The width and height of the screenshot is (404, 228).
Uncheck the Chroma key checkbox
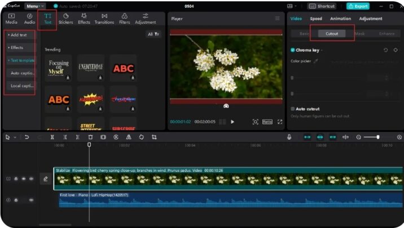[293, 50]
